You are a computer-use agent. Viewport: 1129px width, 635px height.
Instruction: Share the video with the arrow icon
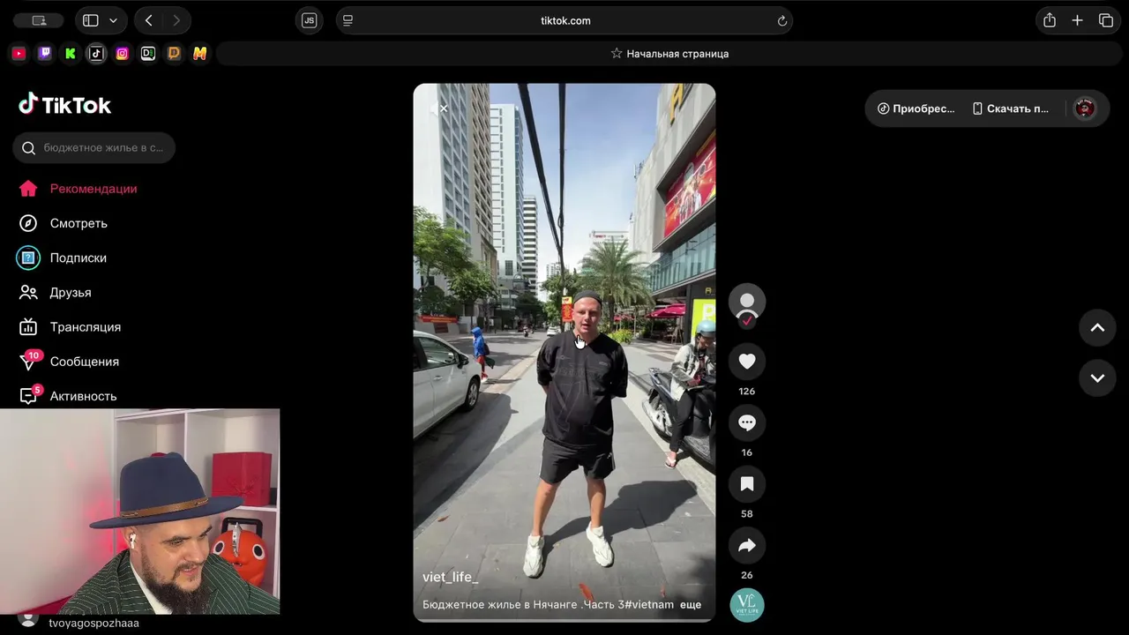click(x=747, y=545)
